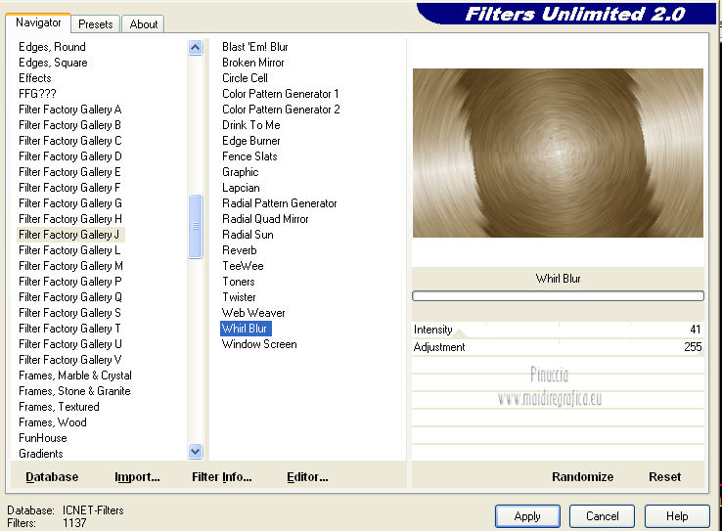Select the FFG??? category

pyautogui.click(x=37, y=94)
